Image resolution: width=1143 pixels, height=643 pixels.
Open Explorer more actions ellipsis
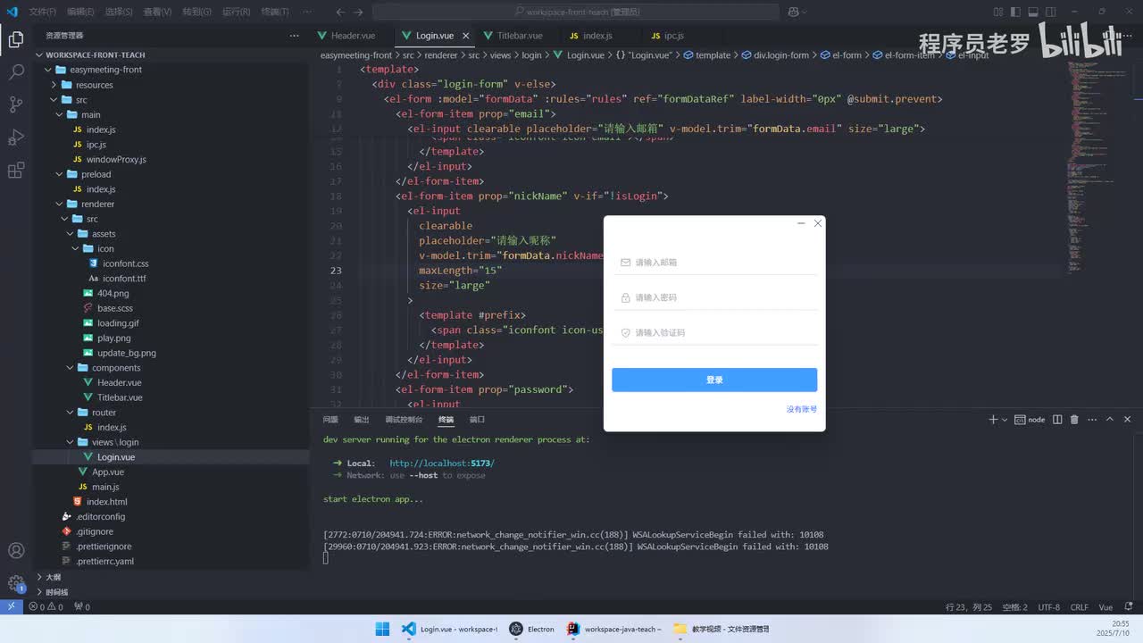tap(294, 36)
